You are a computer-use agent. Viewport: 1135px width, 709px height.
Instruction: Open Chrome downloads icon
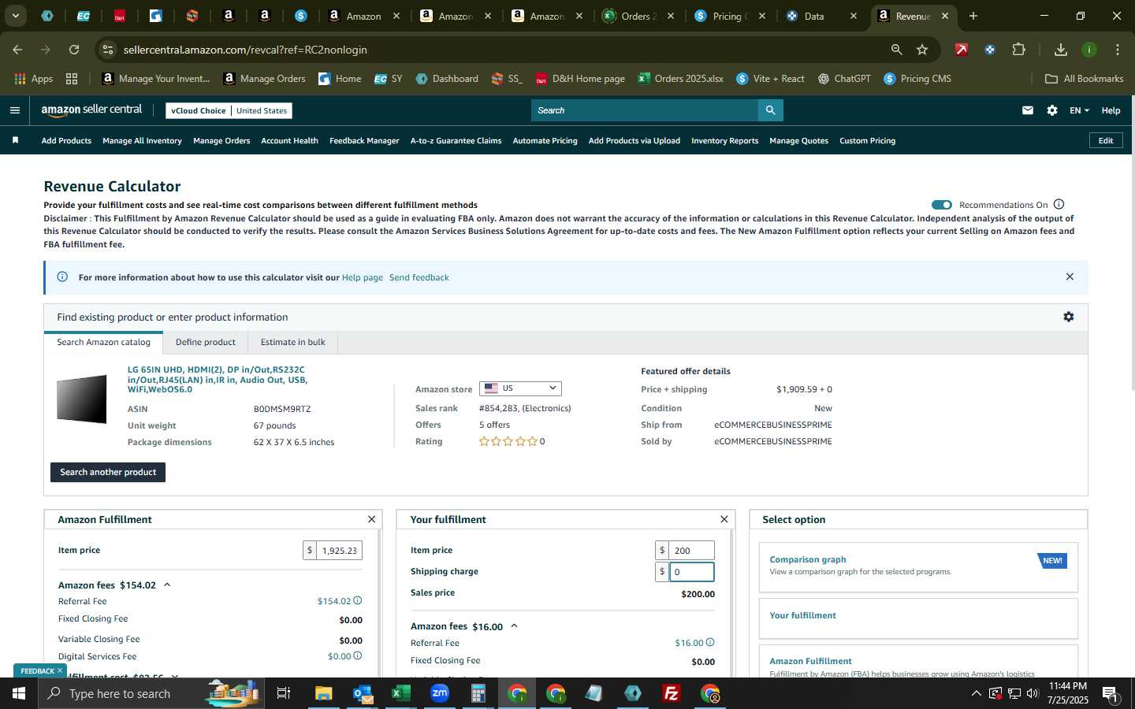(1060, 50)
